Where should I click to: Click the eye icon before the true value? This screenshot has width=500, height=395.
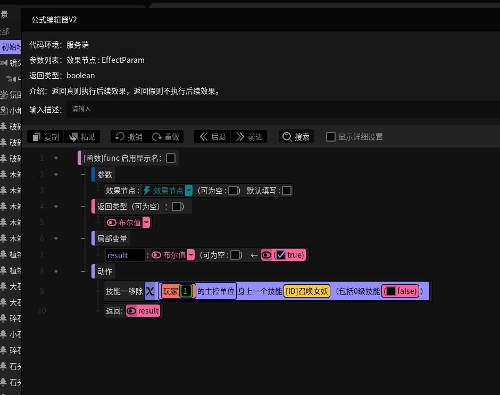click(266, 255)
